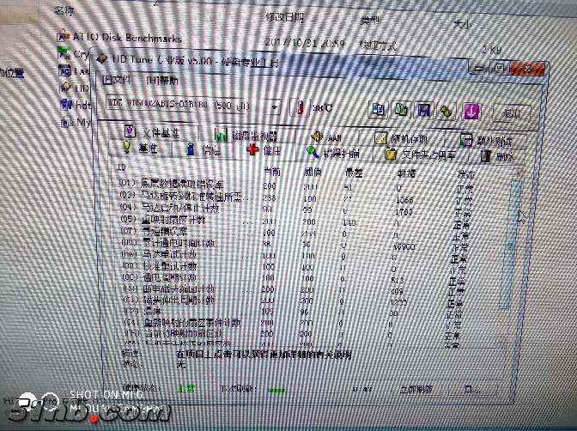This screenshot has height=431, width=577.
Task: Click the 随机存取 tab icon
Action: 380,138
